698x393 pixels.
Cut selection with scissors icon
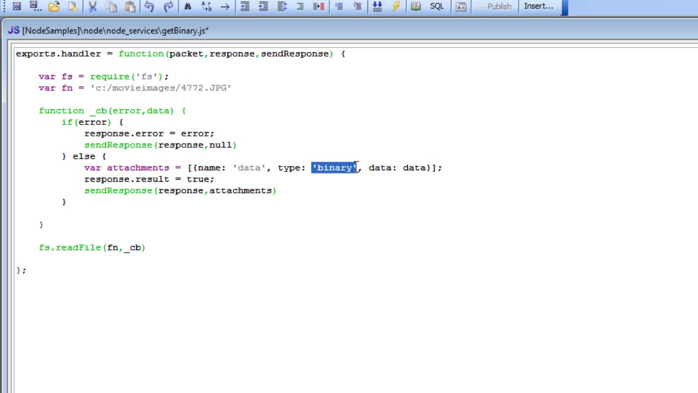point(93,7)
